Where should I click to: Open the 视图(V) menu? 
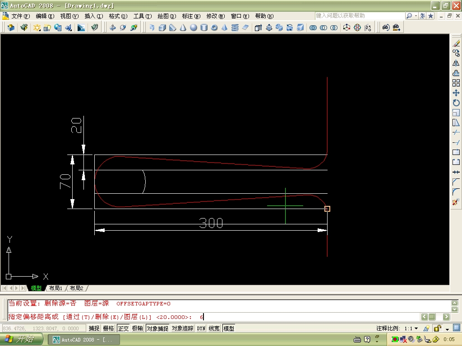pyautogui.click(x=69, y=16)
